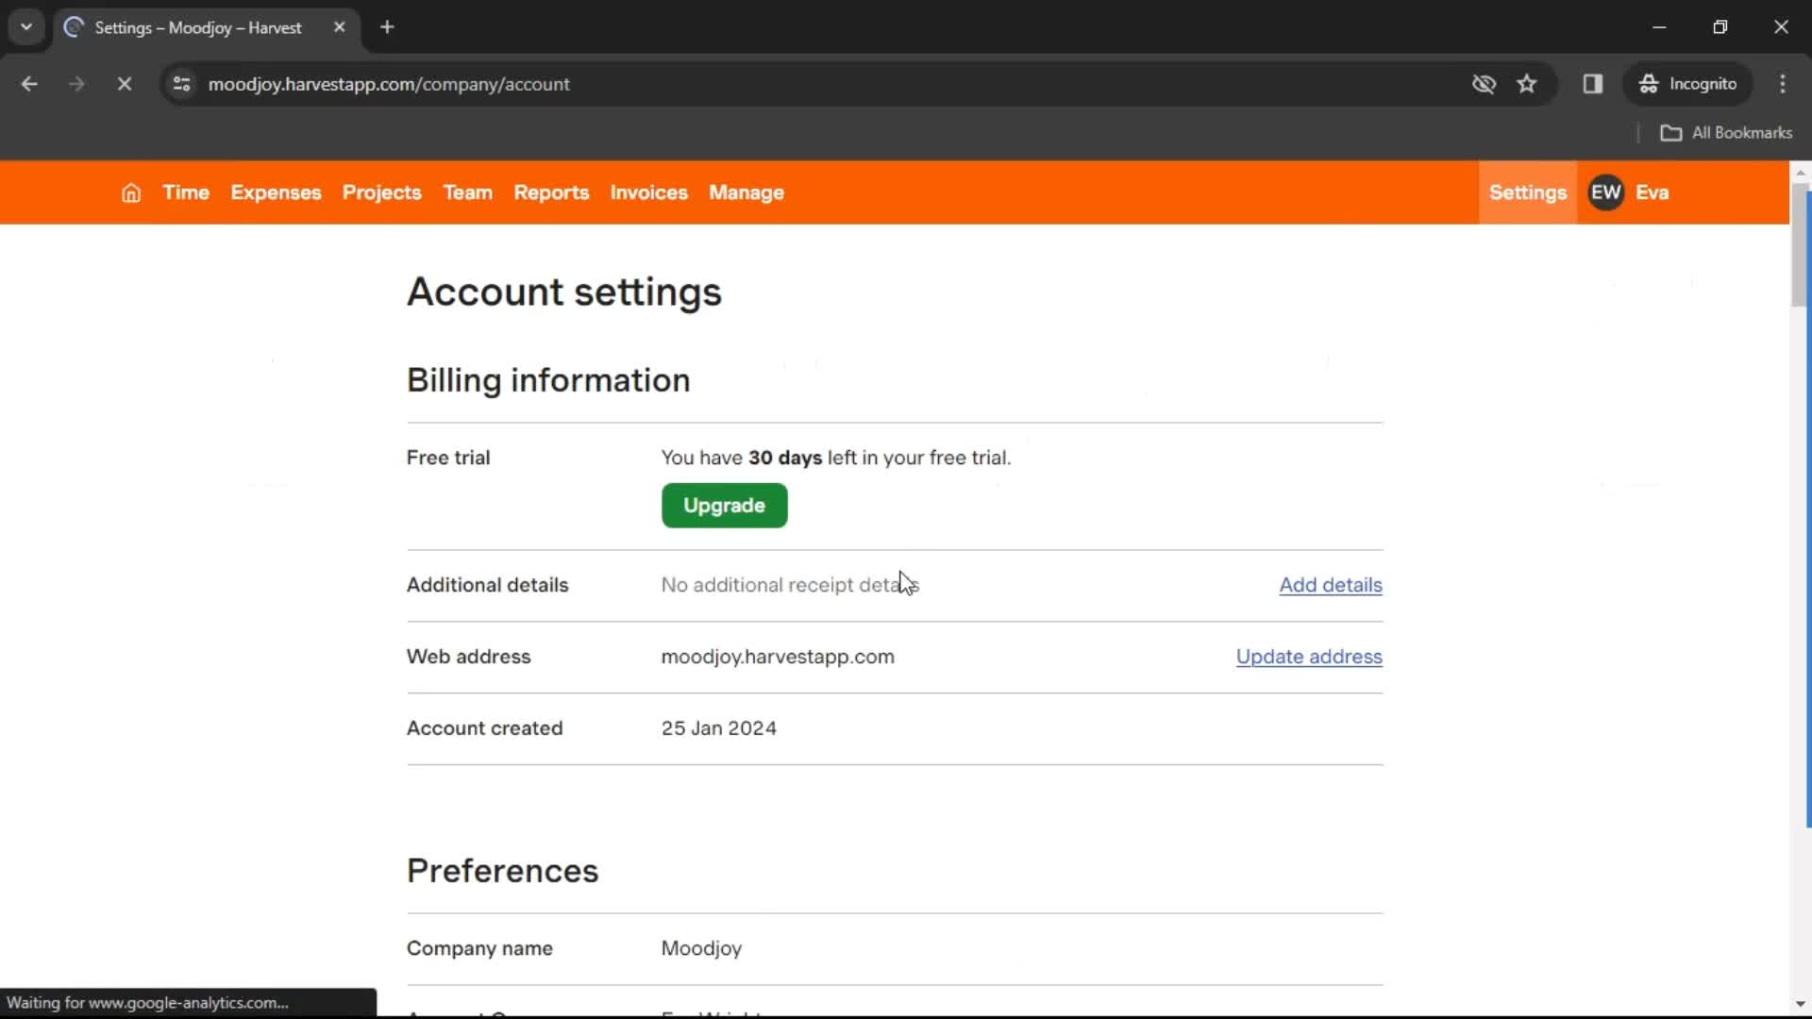Access the Reports section
Image resolution: width=1812 pixels, height=1019 pixels.
point(551,192)
